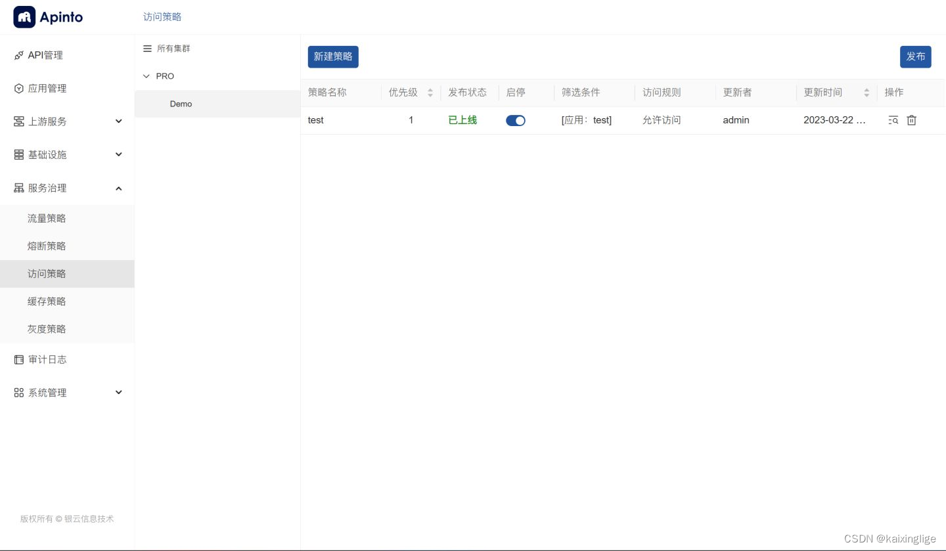Image resolution: width=946 pixels, height=551 pixels.
Task: Click the 更新者 column header
Action: (x=738, y=93)
